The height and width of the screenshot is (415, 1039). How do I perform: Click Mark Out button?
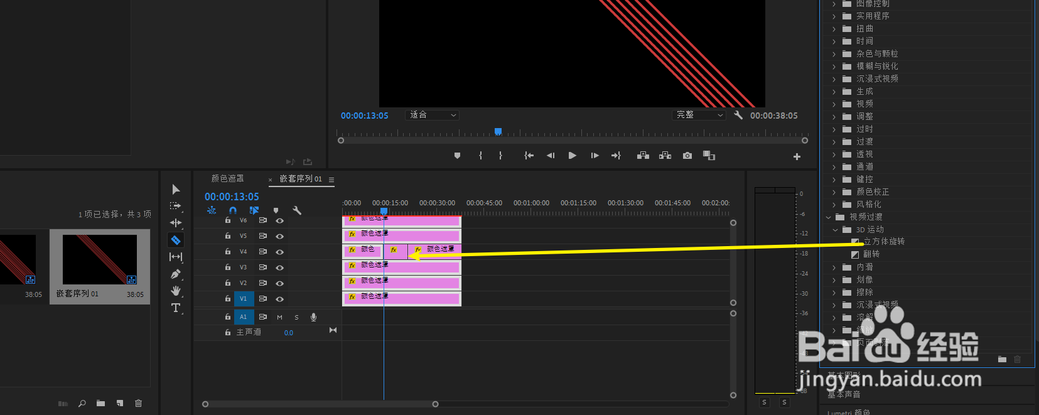pos(500,156)
